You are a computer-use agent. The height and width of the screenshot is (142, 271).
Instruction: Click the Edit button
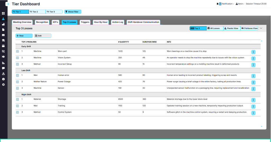(x=43, y=36)
